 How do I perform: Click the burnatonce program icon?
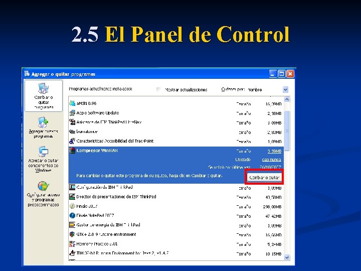point(72,131)
